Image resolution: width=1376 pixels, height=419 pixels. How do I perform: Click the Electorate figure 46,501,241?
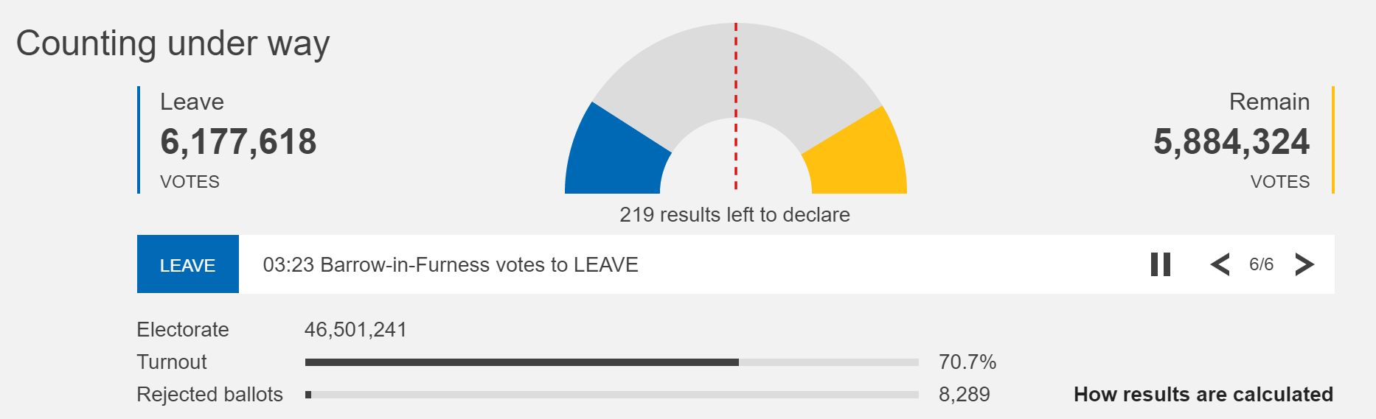[355, 330]
